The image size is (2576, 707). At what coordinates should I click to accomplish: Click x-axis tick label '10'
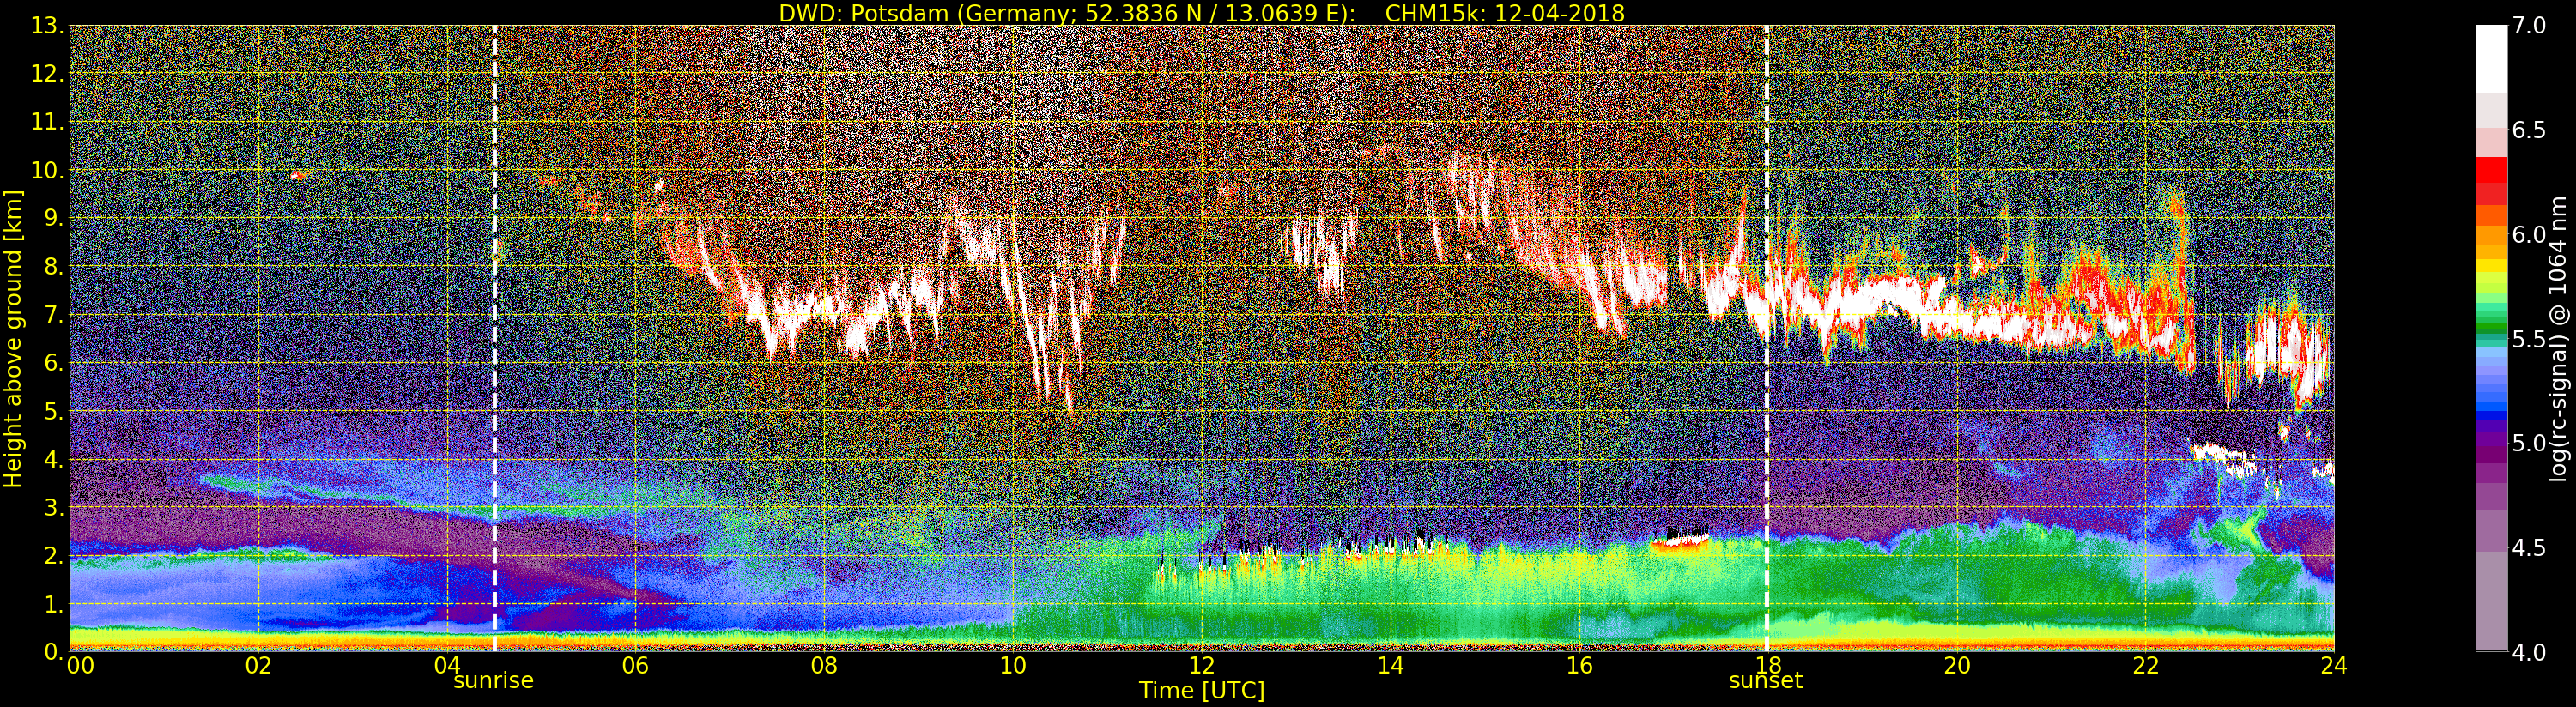click(x=1013, y=666)
